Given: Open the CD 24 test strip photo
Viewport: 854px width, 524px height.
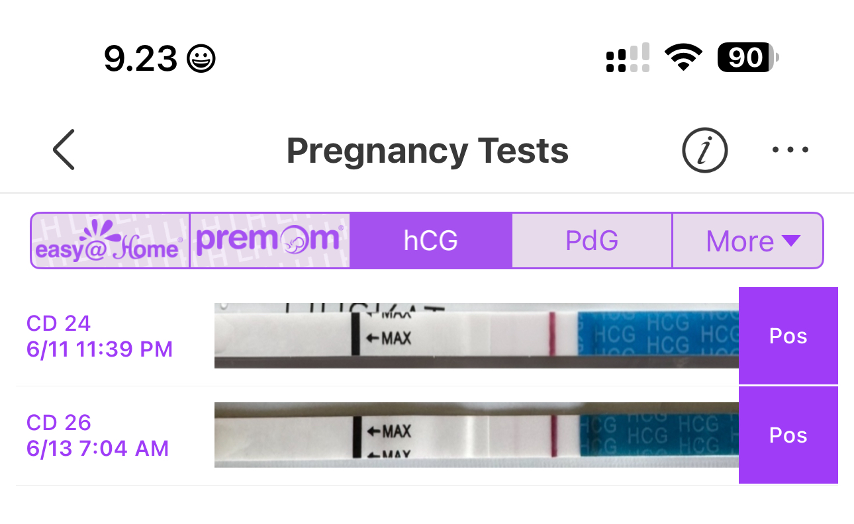Looking at the screenshot, I should (476, 336).
